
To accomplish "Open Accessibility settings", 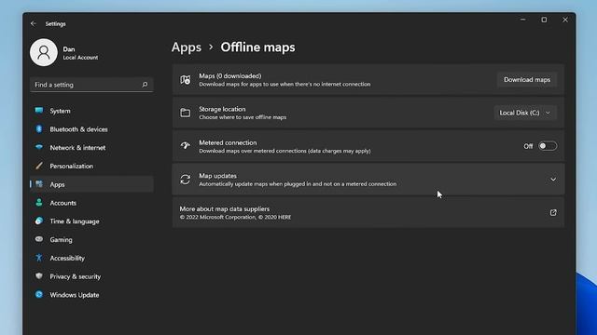I will pos(91,258).
